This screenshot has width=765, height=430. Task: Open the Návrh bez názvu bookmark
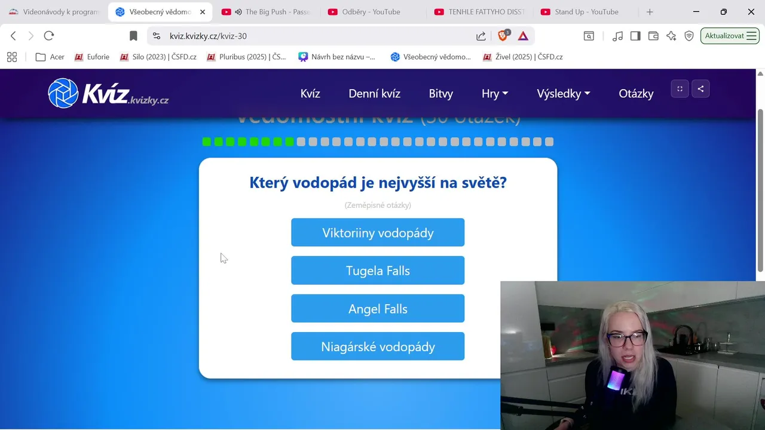coord(337,57)
